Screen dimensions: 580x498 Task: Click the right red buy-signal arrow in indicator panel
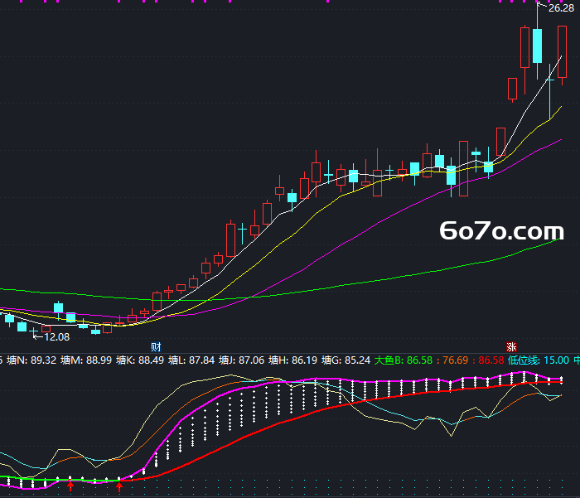119,486
